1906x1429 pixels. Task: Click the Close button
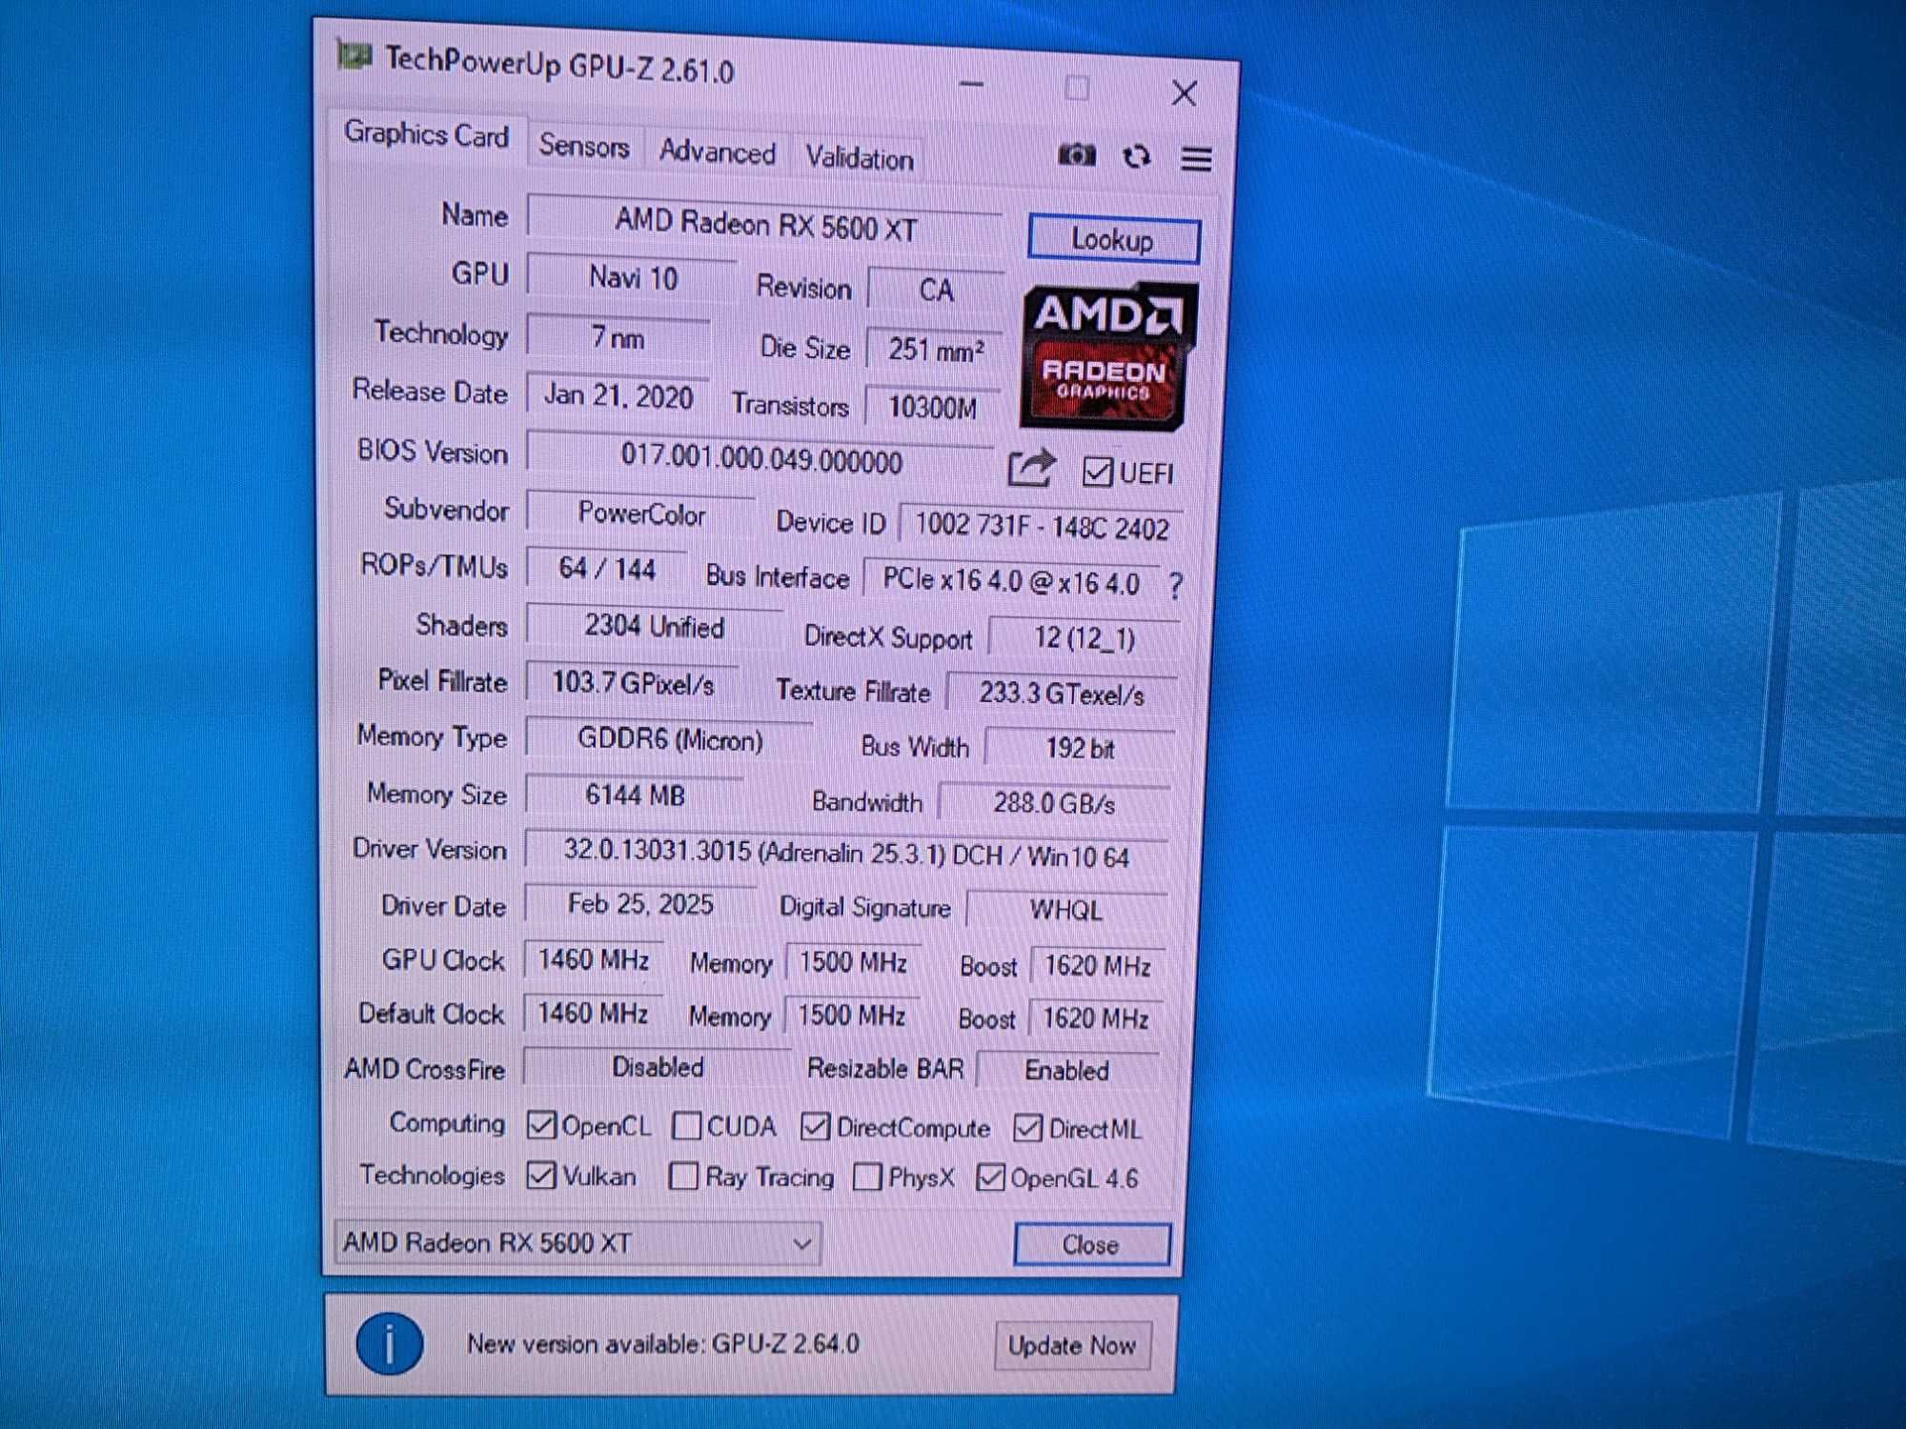(x=1091, y=1245)
